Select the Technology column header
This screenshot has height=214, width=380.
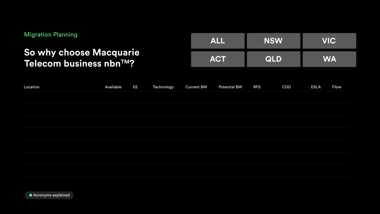click(x=163, y=87)
